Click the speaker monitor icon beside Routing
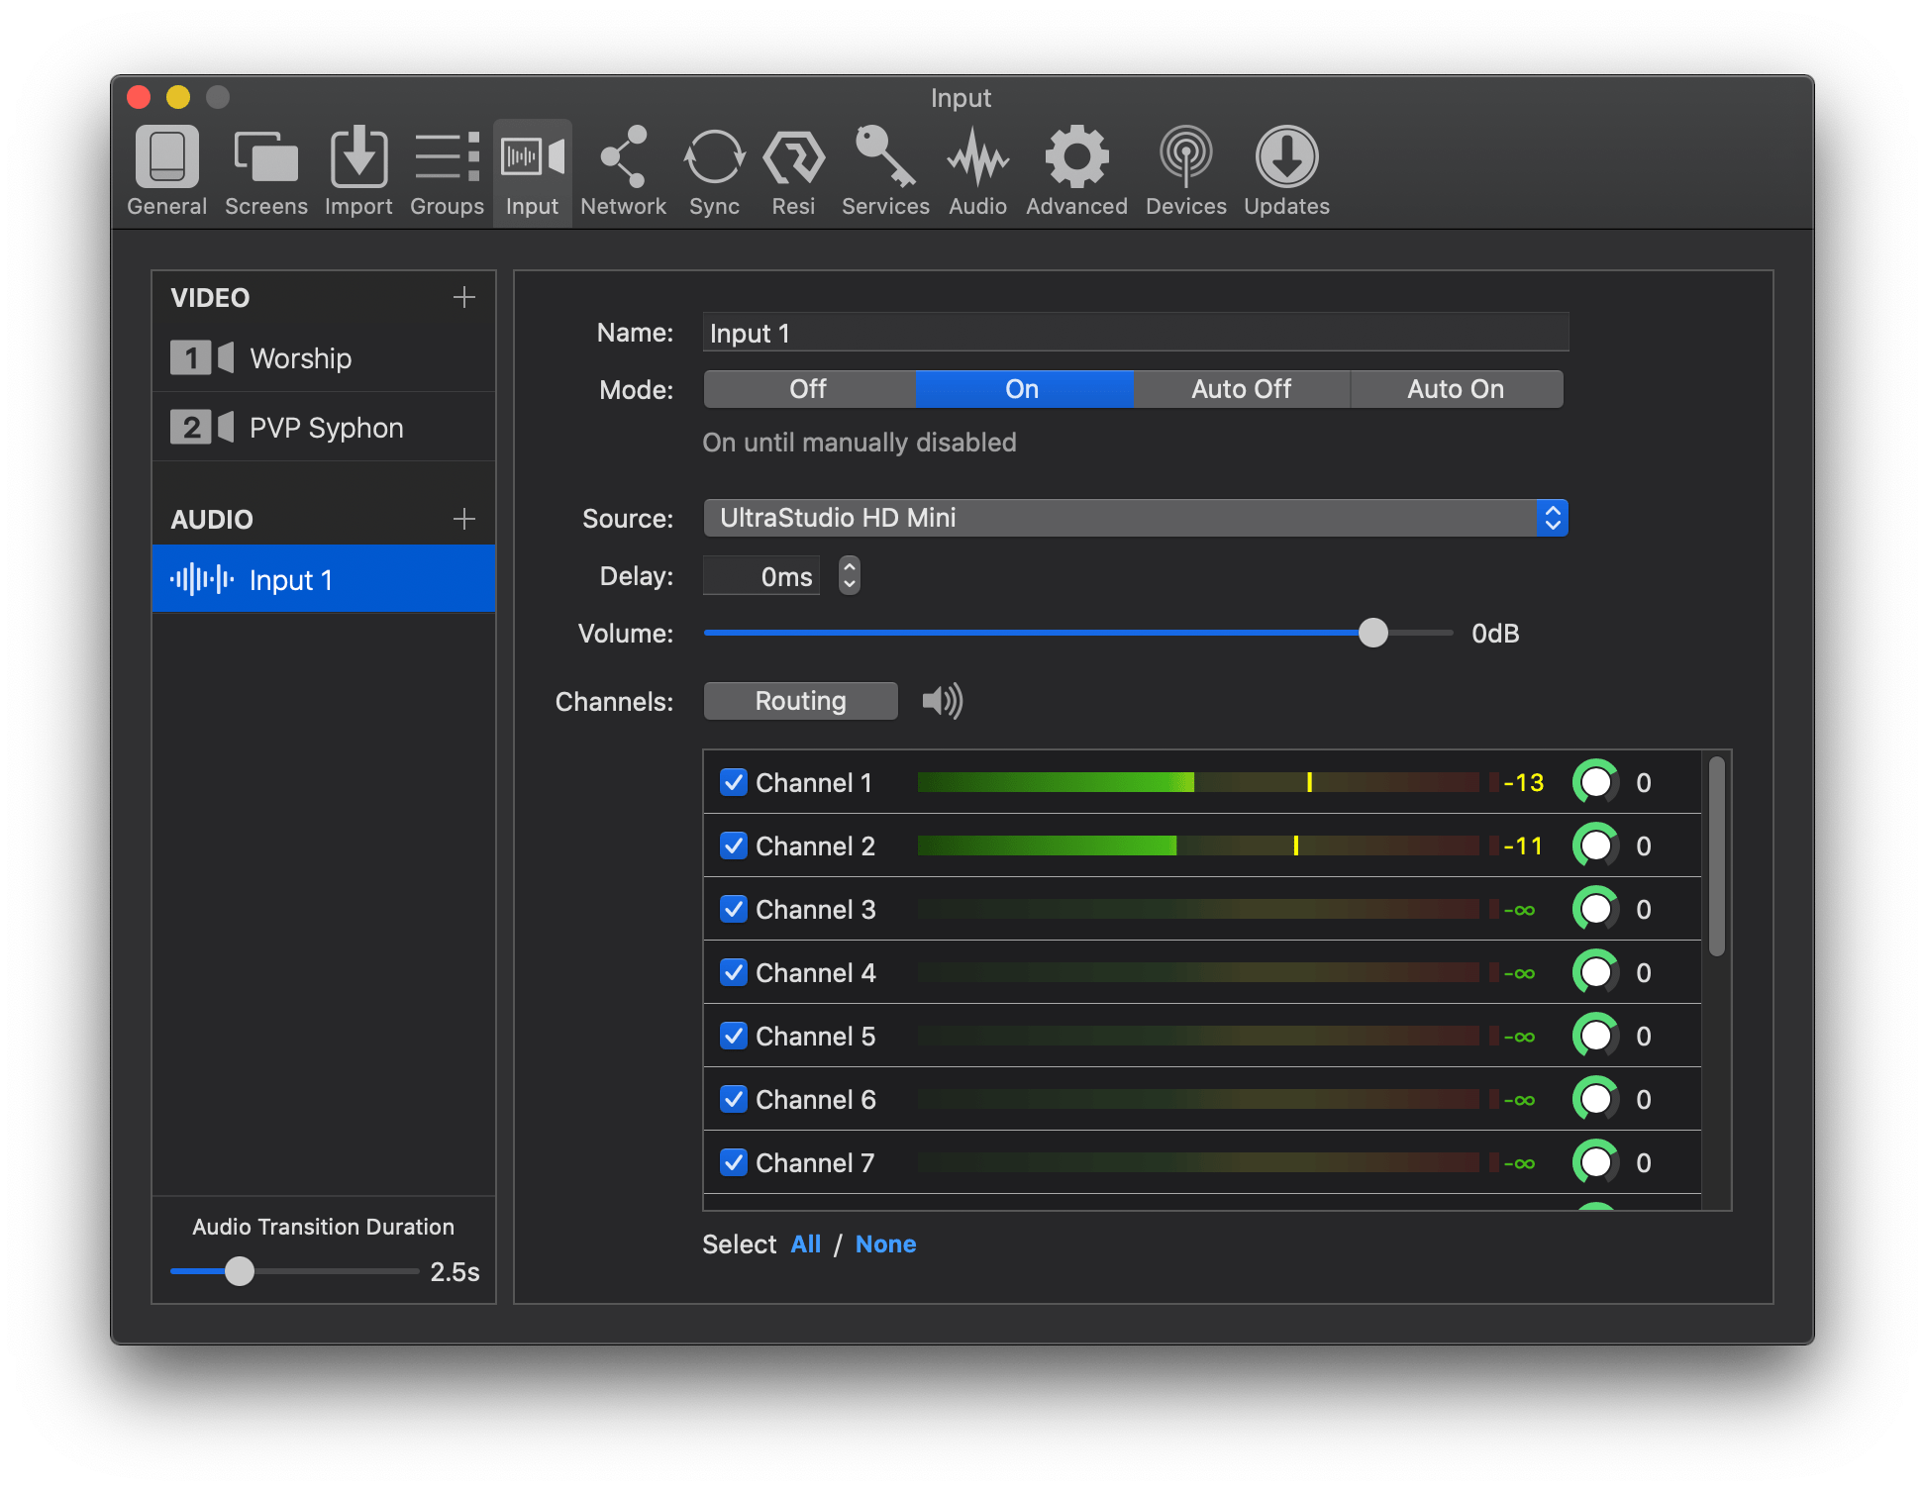Viewport: 1925px width, 1491px height. tap(942, 701)
